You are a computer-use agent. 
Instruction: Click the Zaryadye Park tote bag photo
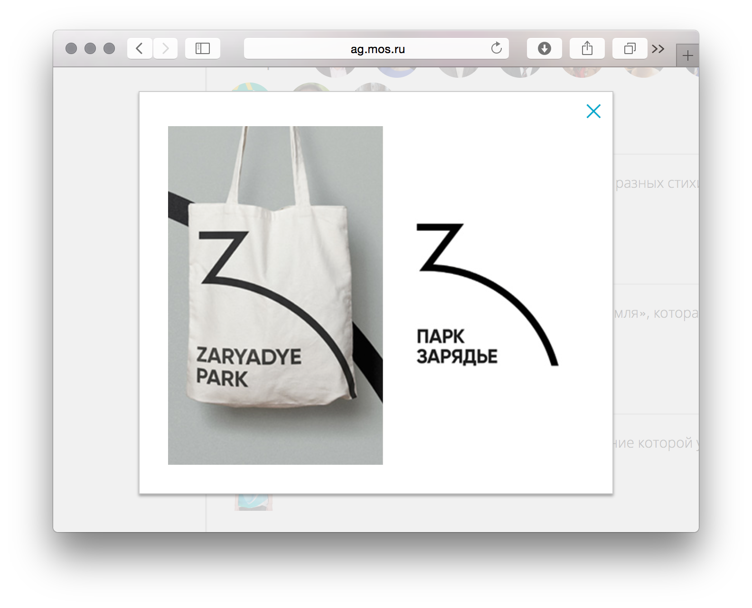point(275,295)
